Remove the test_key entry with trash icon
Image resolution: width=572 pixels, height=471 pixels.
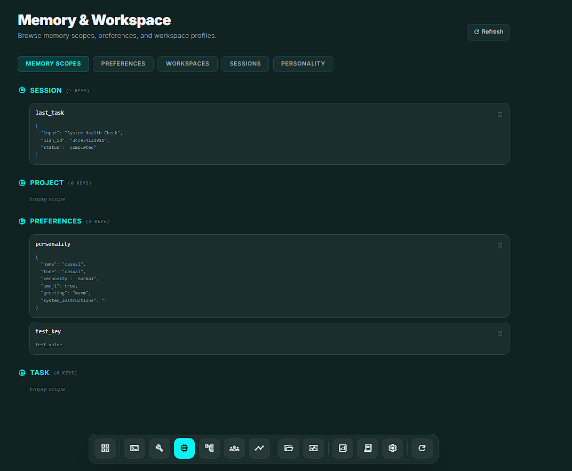[500, 333]
